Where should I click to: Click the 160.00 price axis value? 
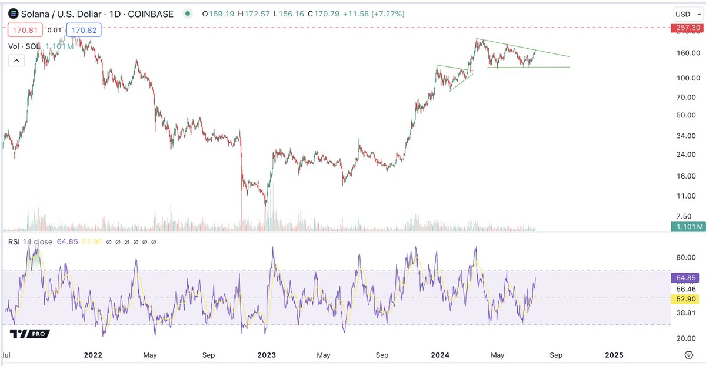click(687, 53)
